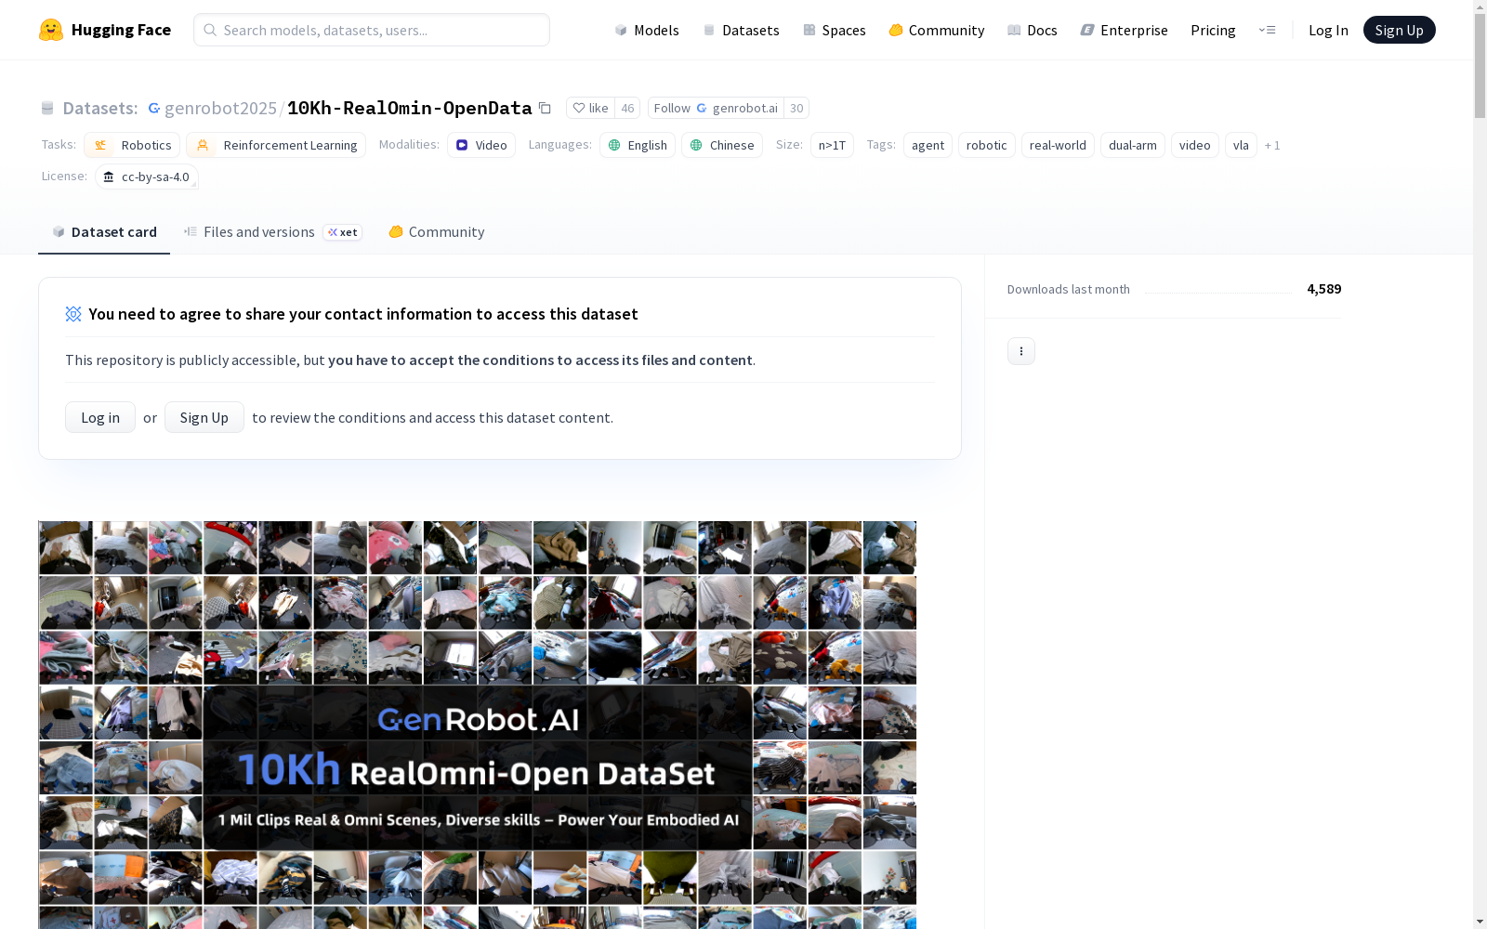Click the Downloads last month value 4,589
This screenshot has width=1487, height=929.
1323,289
